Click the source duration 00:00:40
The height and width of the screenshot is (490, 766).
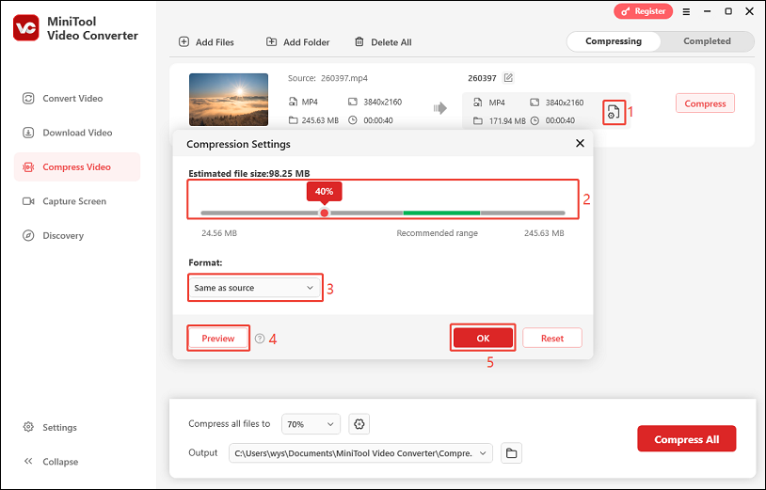click(378, 120)
